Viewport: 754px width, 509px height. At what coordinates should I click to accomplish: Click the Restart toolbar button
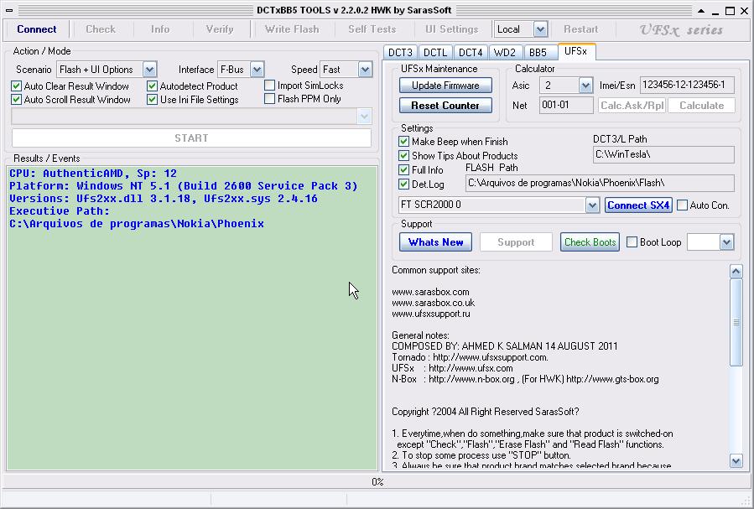pos(581,29)
